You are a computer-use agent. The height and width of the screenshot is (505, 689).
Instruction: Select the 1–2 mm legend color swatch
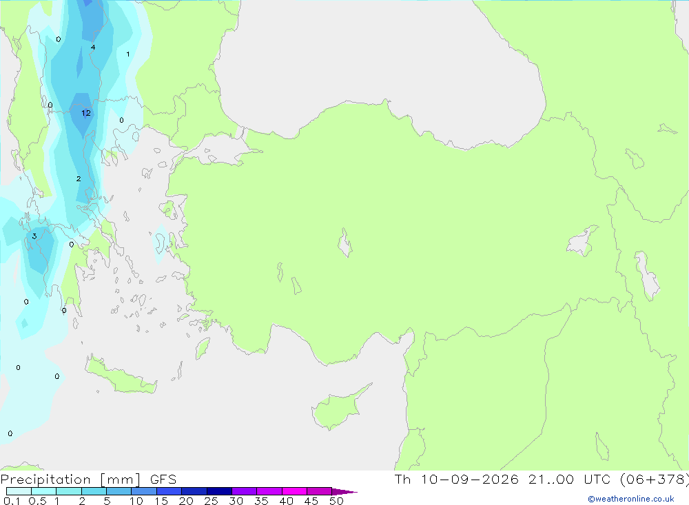69,491
